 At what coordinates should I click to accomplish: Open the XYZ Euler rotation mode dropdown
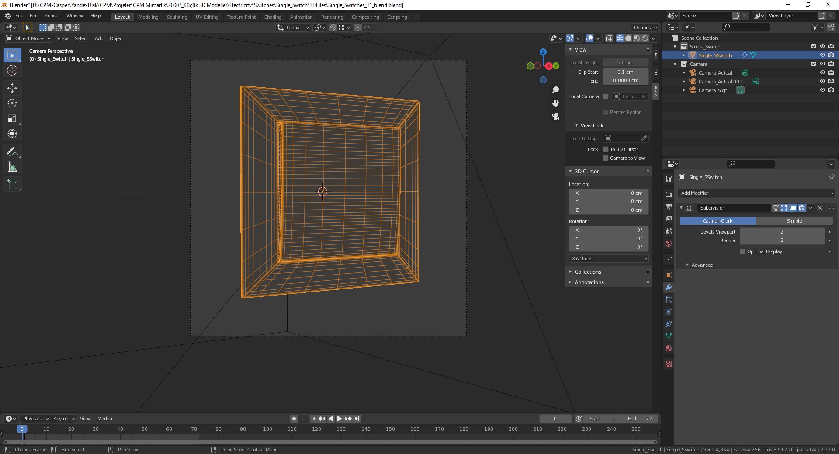[608, 258]
